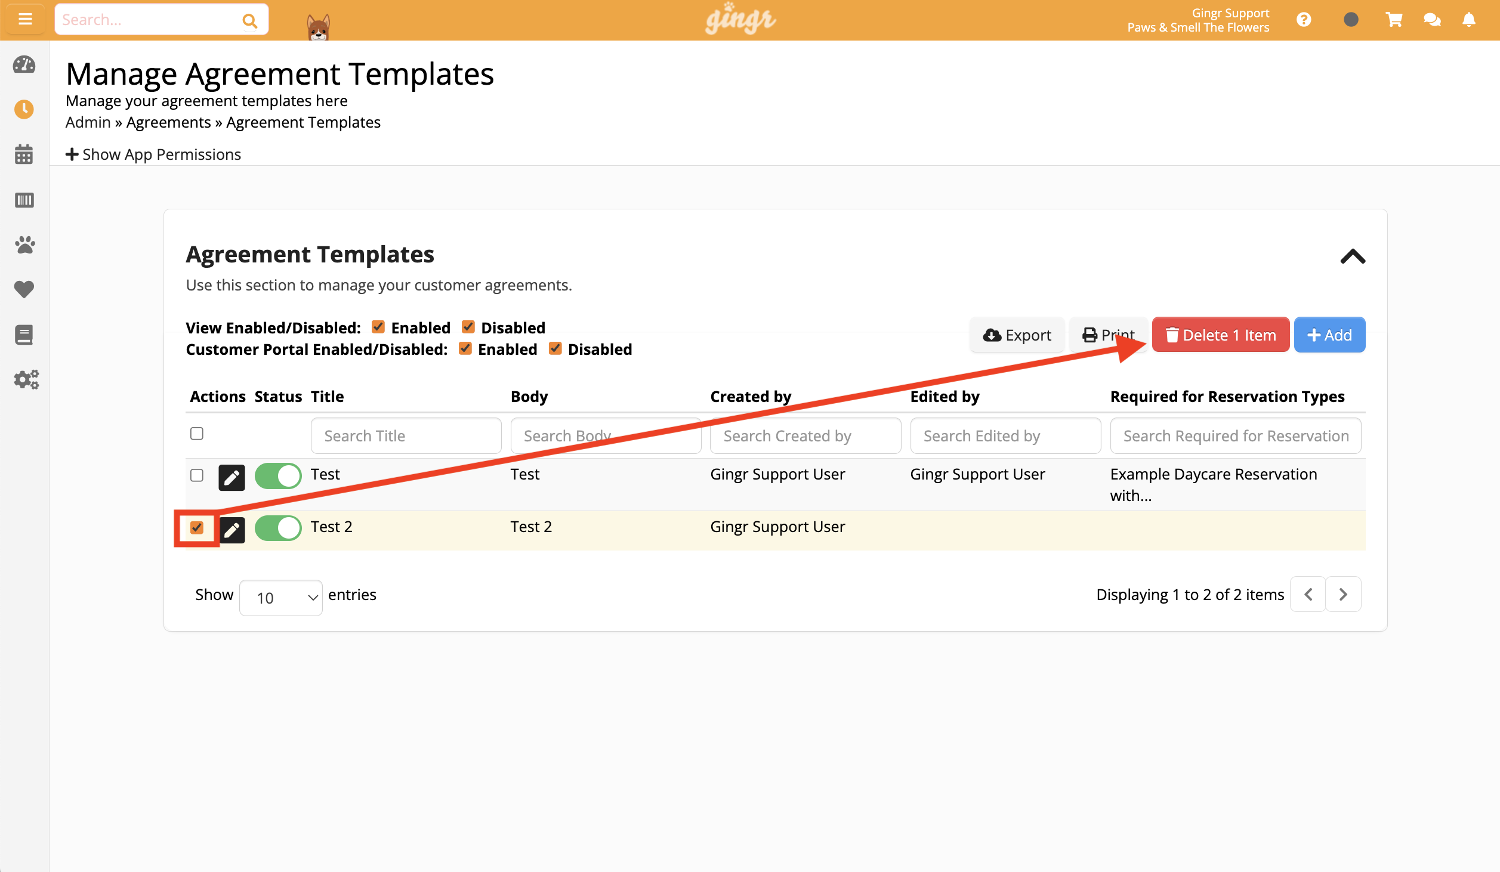The image size is (1500, 872).
Task: Click Search Required for Reservation field
Action: (1236, 435)
